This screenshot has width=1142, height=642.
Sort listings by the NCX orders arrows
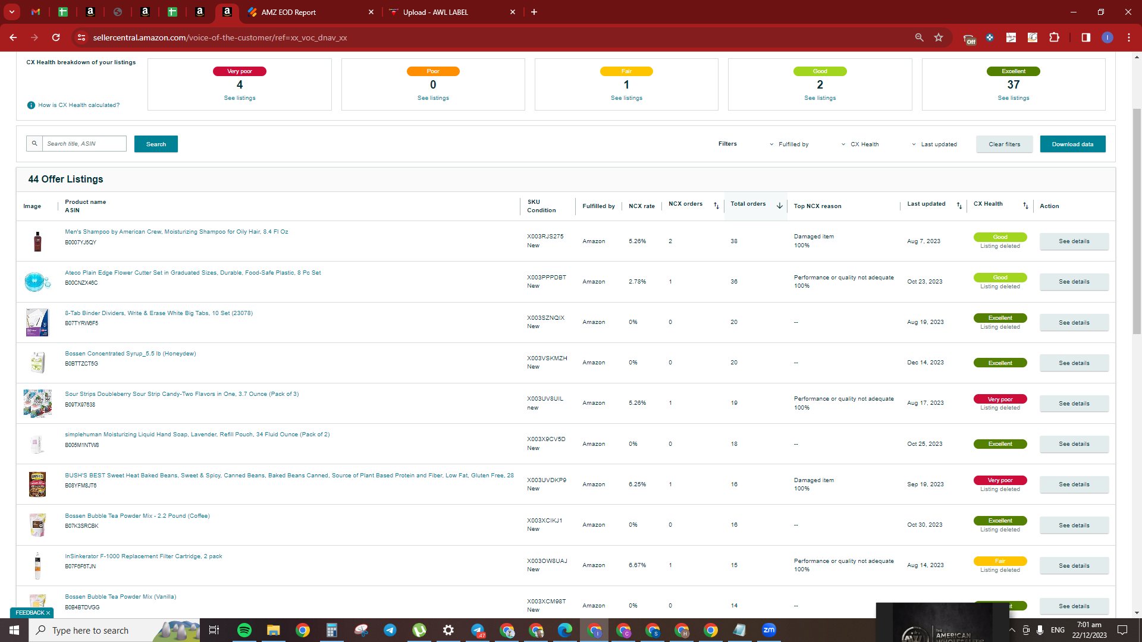716,206
